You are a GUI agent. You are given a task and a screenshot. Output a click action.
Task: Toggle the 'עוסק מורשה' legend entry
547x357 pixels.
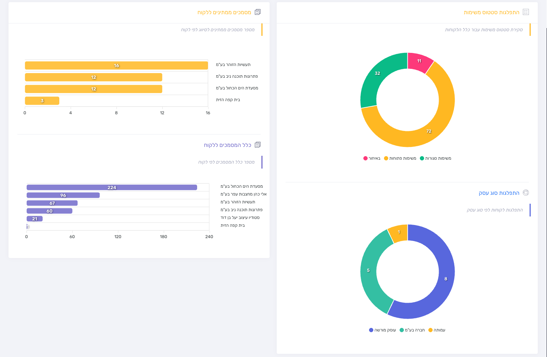pyautogui.click(x=383, y=330)
